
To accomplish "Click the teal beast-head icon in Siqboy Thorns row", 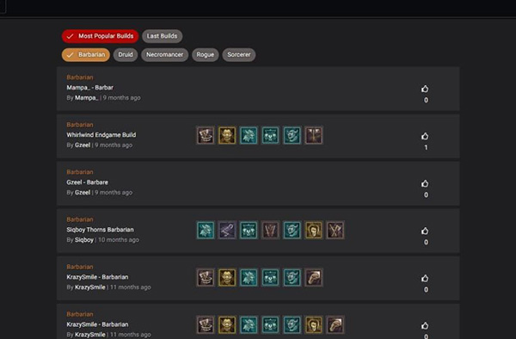I will click(206, 230).
